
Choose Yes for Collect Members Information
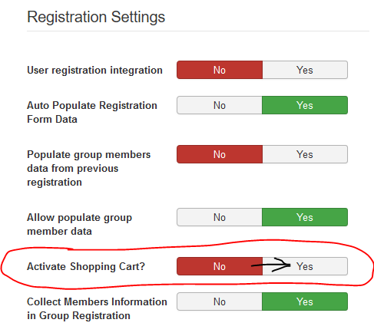tap(305, 301)
